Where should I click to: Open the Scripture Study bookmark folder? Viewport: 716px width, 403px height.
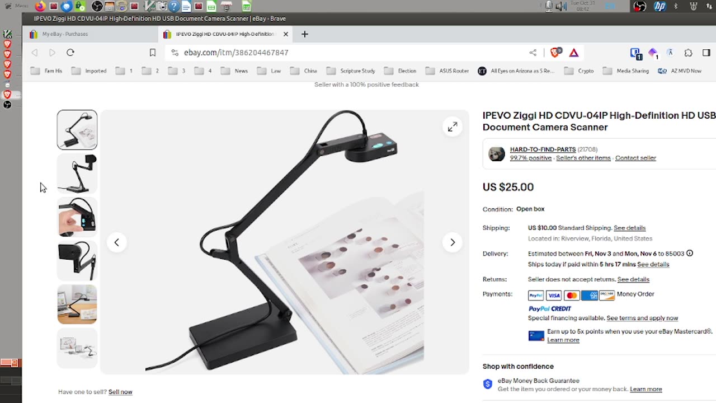(351, 71)
